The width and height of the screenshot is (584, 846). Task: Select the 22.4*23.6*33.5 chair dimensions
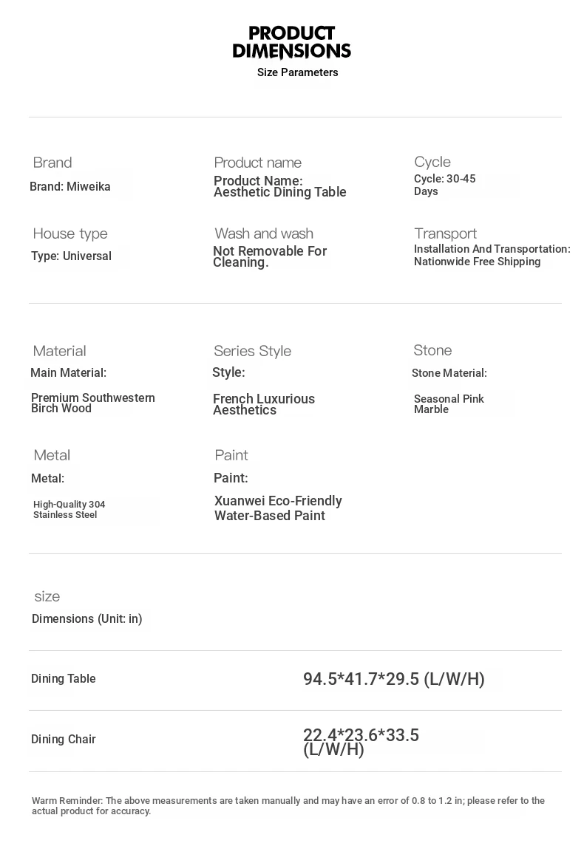(x=361, y=742)
